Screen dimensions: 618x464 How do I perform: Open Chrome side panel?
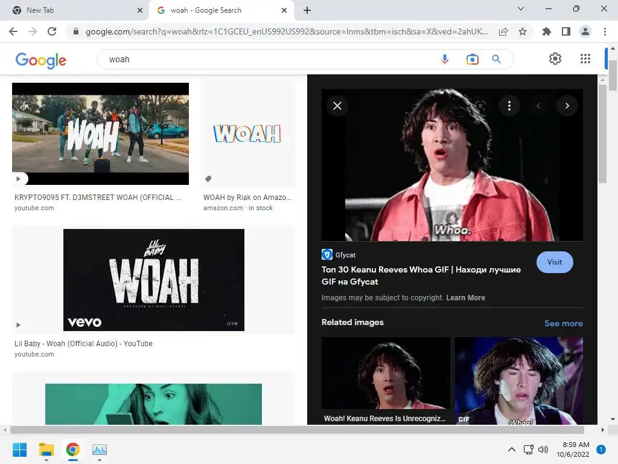(x=566, y=31)
